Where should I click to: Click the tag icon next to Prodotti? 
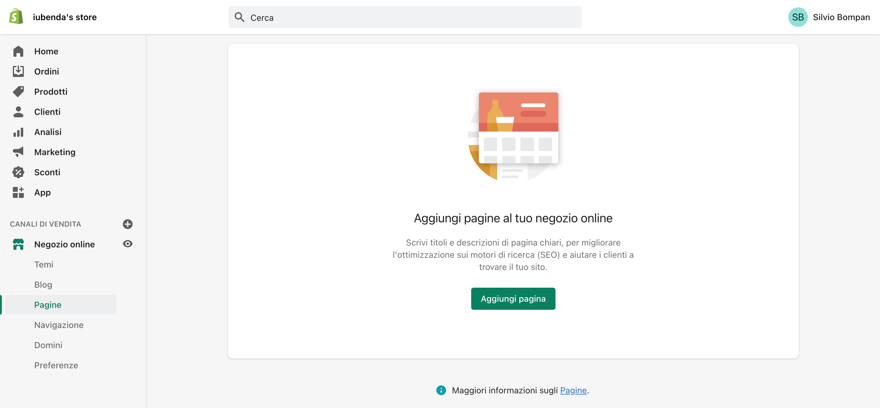[x=18, y=92]
